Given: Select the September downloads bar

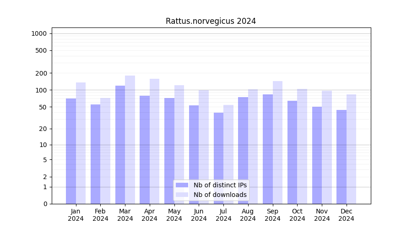Looking at the screenshot, I should (x=277, y=142).
